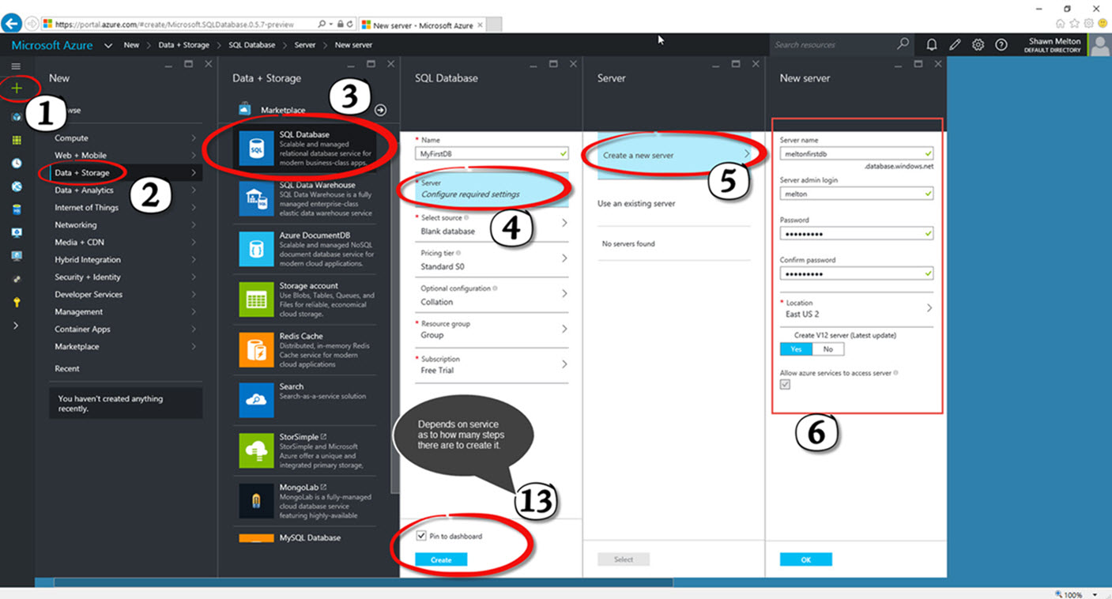Open Pricing tier Standard S0 selector
The height and width of the screenshot is (599, 1112).
492,260
